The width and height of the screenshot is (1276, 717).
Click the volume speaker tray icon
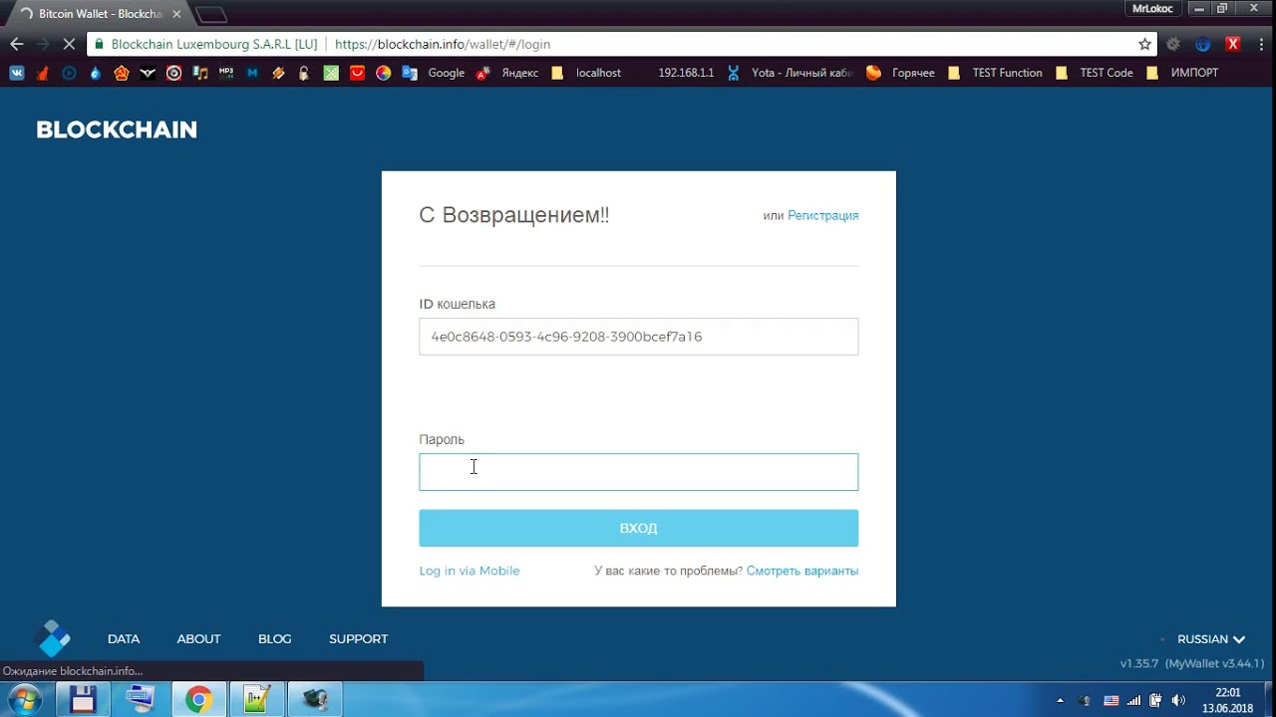point(1178,700)
